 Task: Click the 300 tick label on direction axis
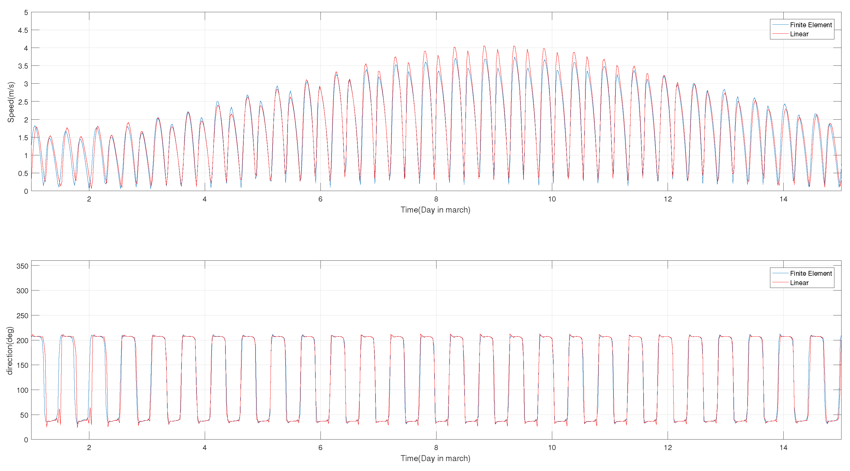tap(22, 291)
